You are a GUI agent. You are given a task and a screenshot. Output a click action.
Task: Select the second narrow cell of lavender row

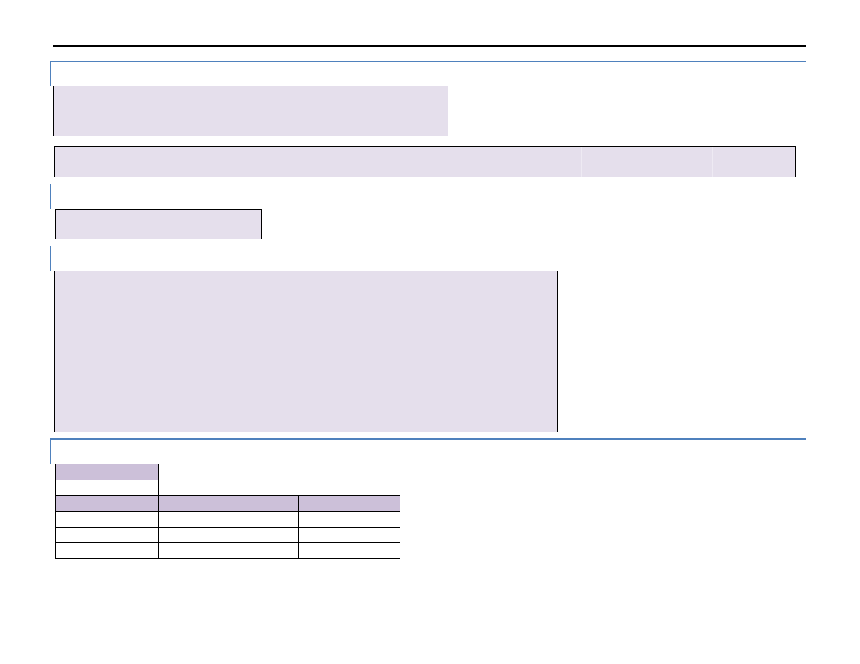[400, 162]
